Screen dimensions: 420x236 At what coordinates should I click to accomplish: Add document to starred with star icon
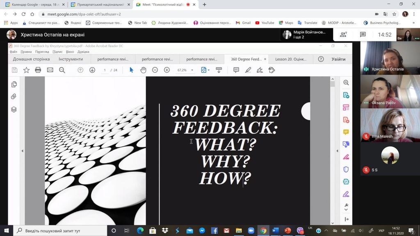click(x=26, y=70)
